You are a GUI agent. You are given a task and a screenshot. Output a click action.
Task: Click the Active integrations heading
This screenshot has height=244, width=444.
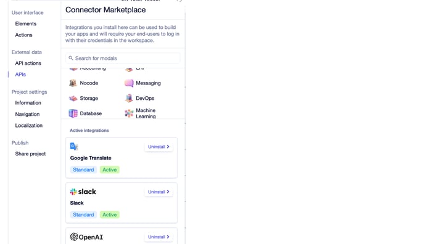[89, 131]
